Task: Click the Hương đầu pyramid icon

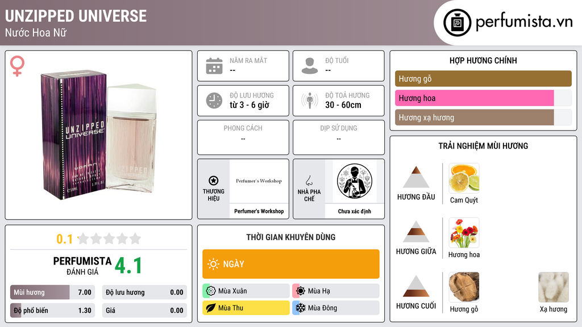Action: 416,177
